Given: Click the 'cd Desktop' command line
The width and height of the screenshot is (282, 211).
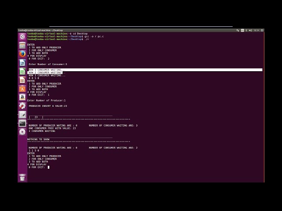Looking at the screenshot, I should (x=80, y=33).
